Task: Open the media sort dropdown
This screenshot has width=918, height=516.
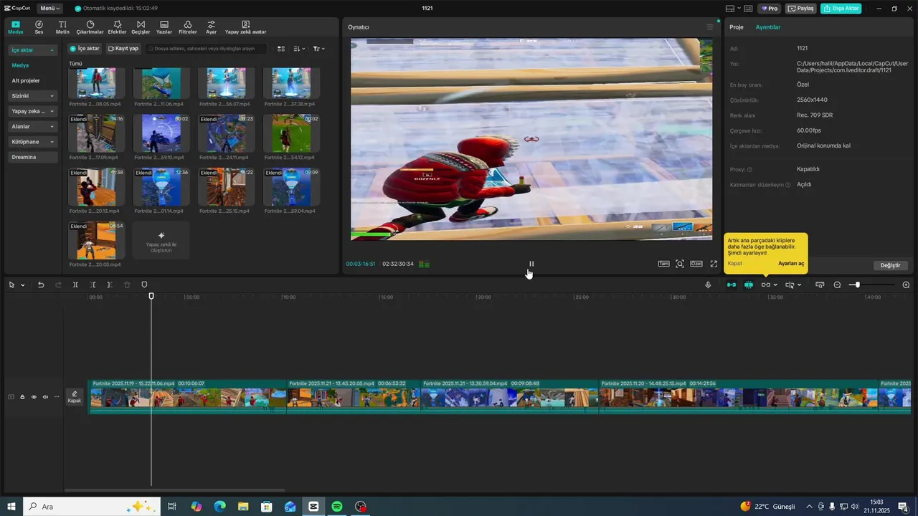Action: coord(300,49)
